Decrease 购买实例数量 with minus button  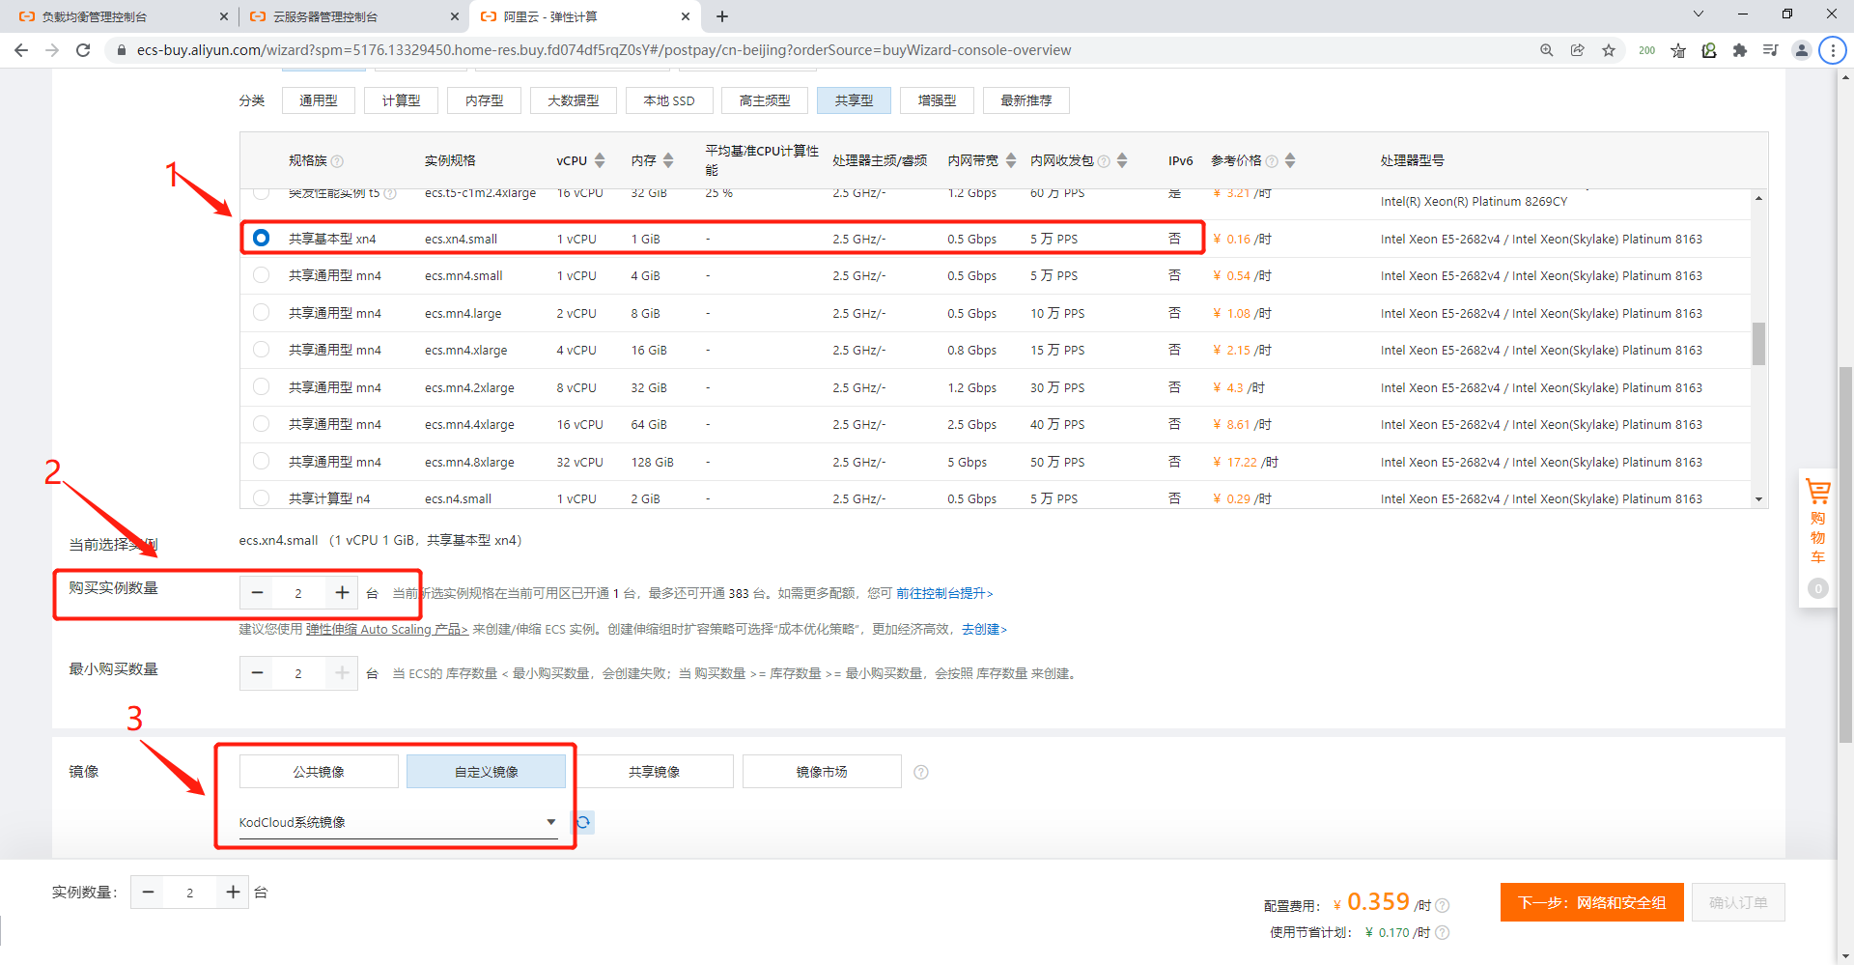[x=257, y=592]
